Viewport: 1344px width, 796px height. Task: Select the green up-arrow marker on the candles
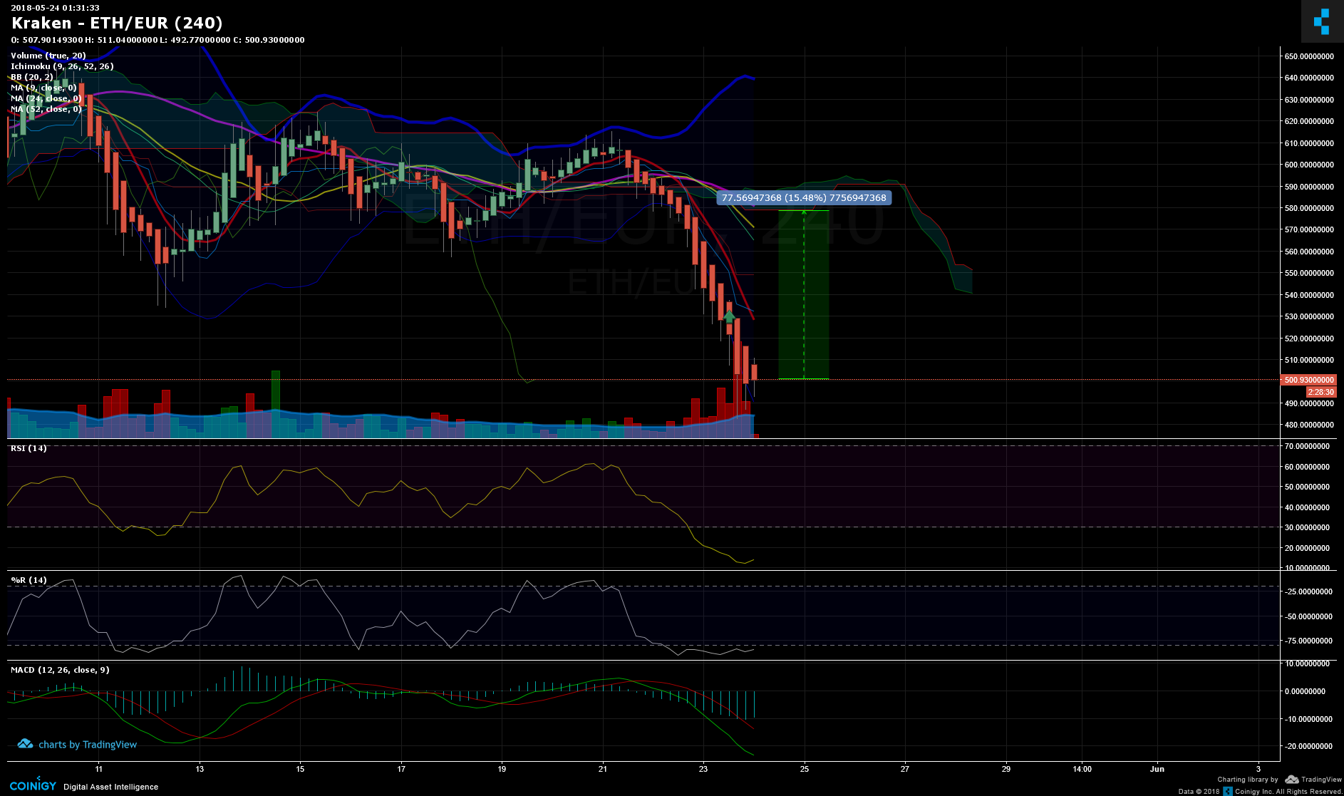click(729, 316)
